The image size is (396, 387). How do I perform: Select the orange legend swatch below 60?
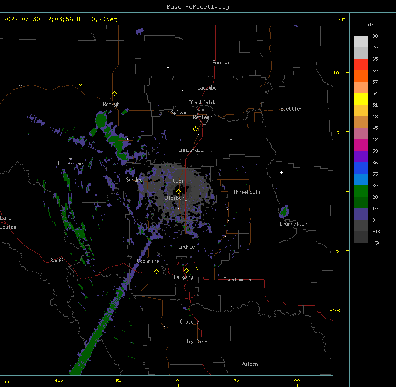click(x=361, y=76)
